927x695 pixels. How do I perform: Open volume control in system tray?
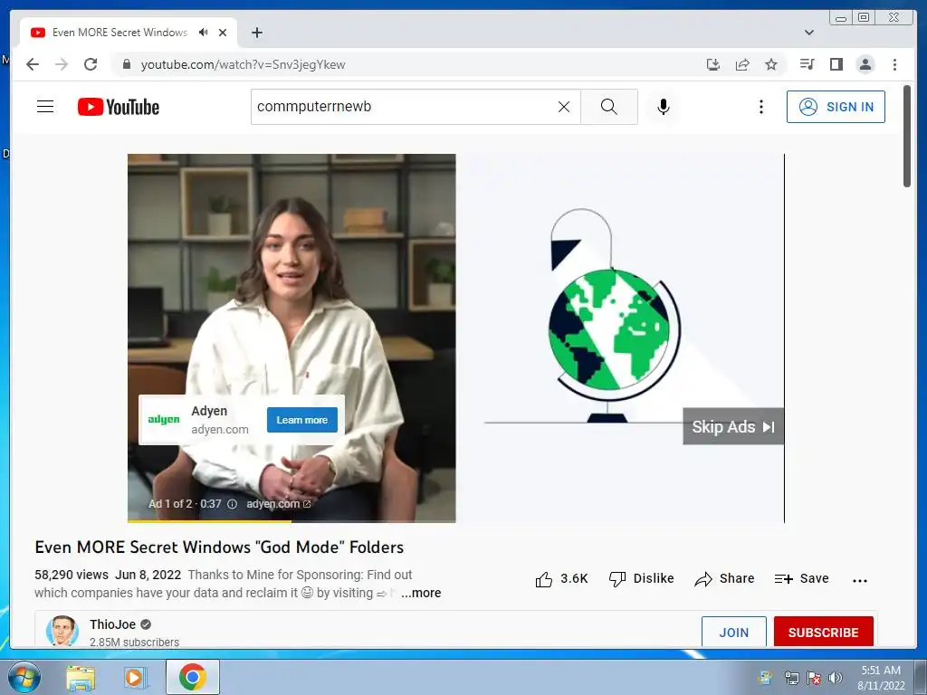[x=836, y=678]
